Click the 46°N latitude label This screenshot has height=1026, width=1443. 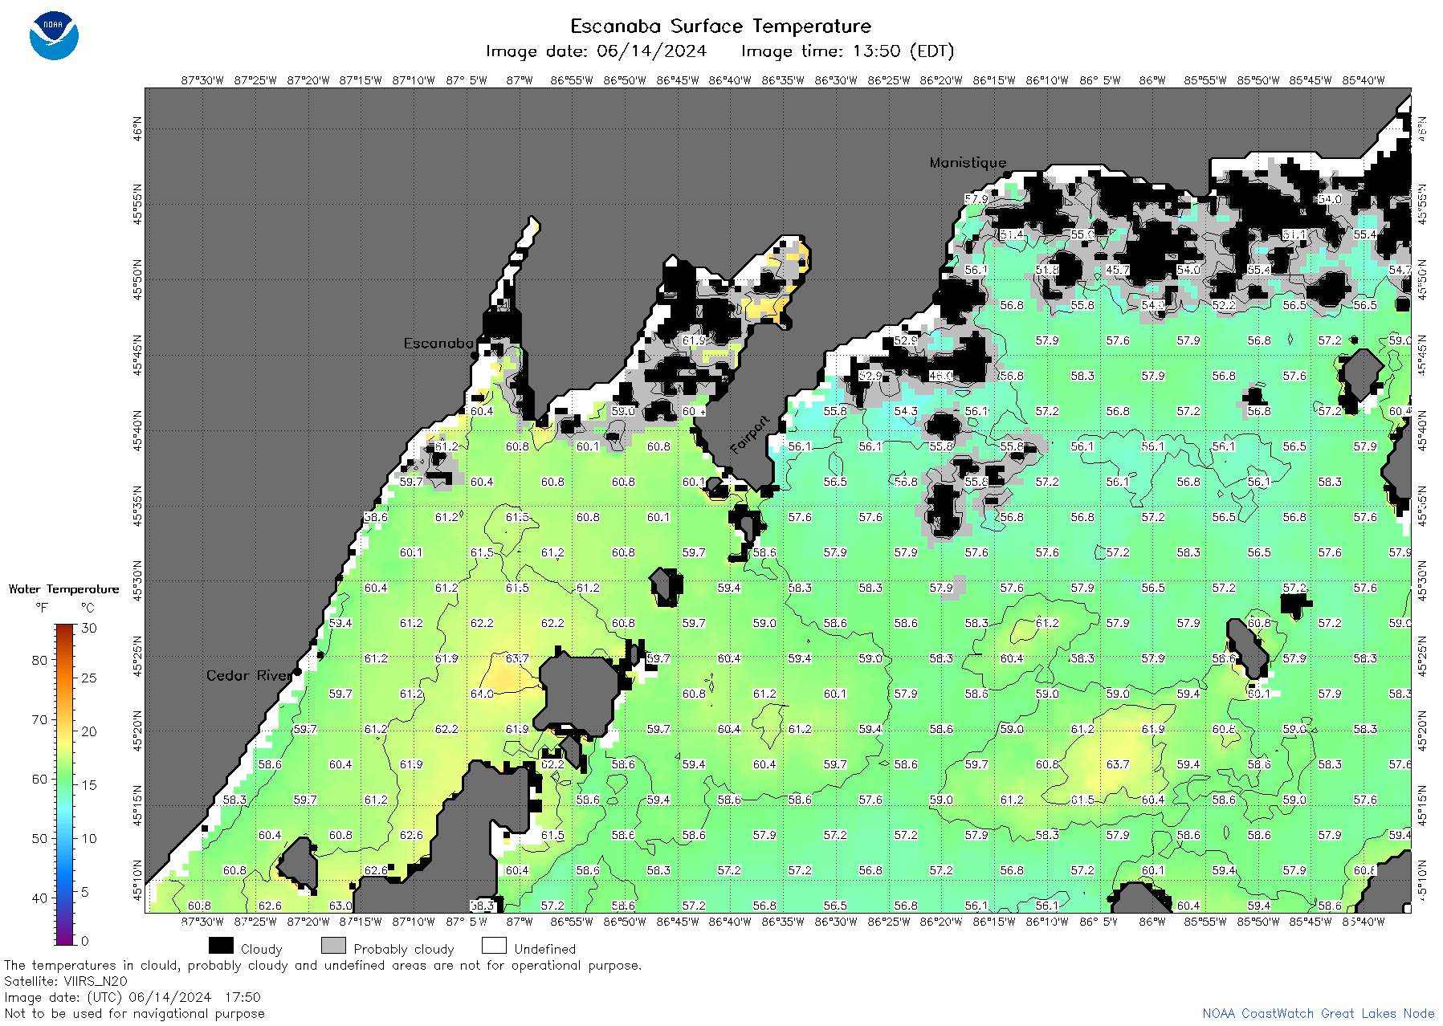(x=138, y=128)
